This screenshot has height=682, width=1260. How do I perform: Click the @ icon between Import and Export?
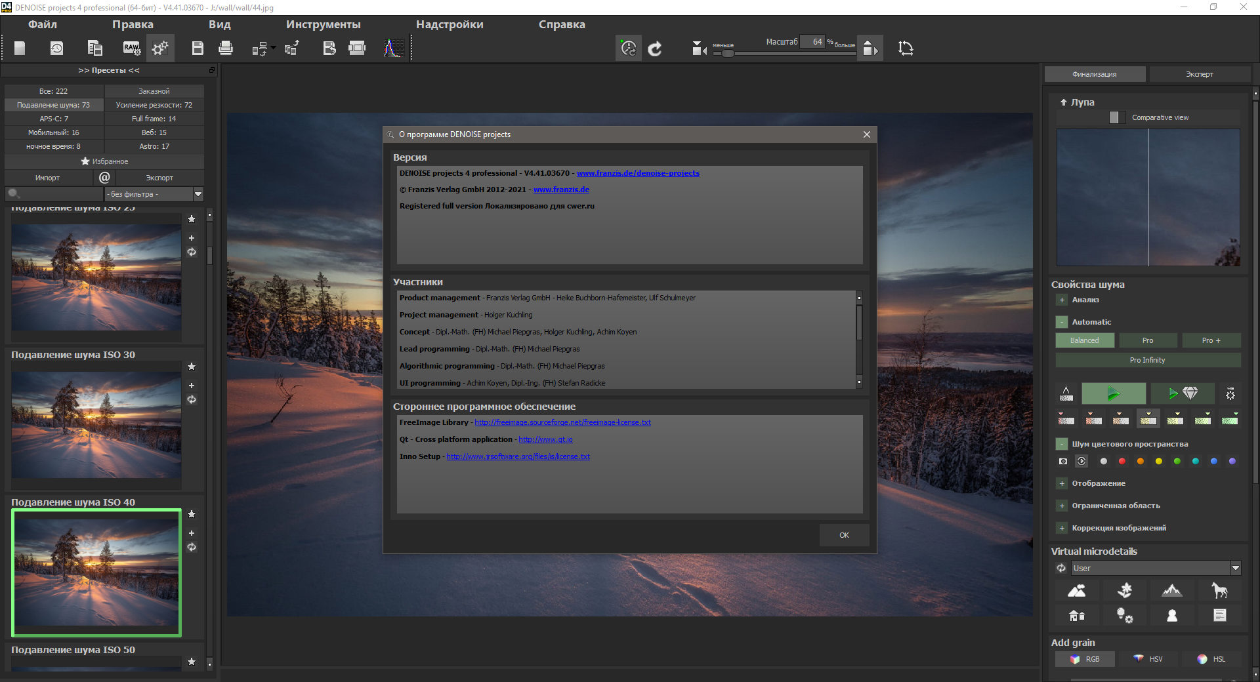pyautogui.click(x=104, y=177)
